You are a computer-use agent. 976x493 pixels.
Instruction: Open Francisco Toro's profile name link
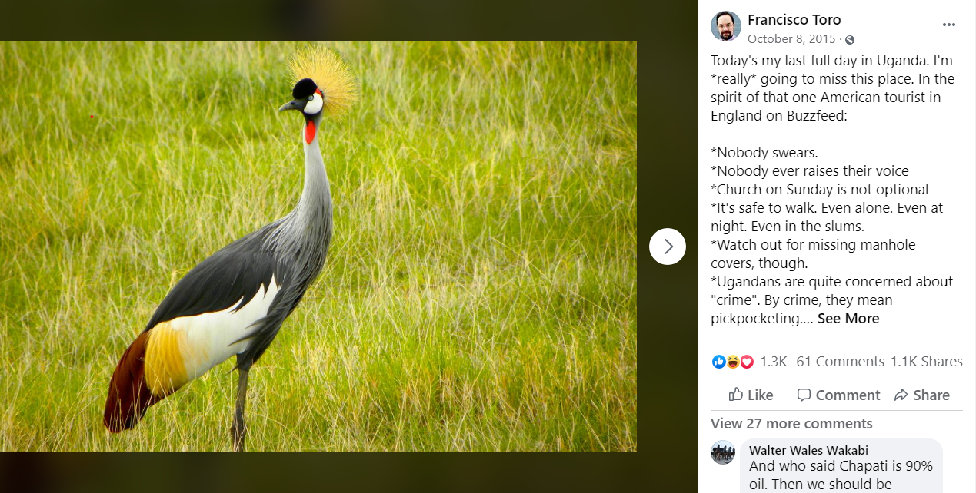point(794,20)
